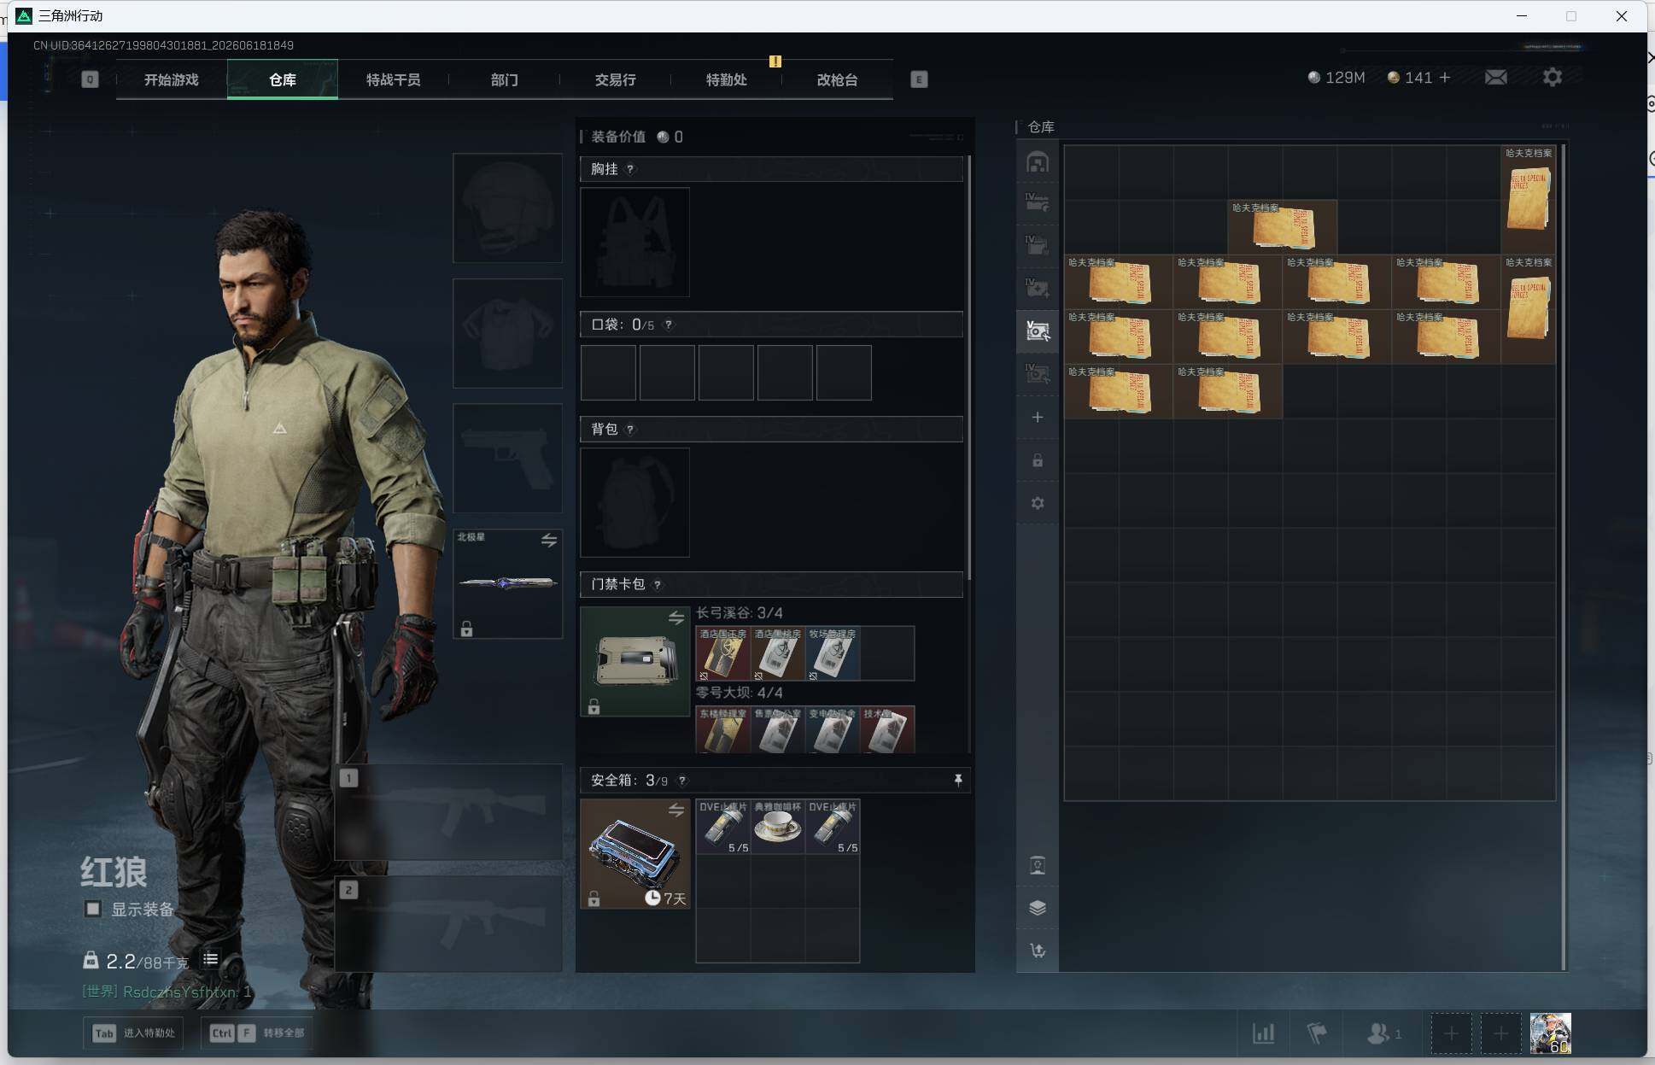This screenshot has height=1065, width=1655.
Task: Select the main stash arch icon
Action: pyautogui.click(x=1038, y=162)
